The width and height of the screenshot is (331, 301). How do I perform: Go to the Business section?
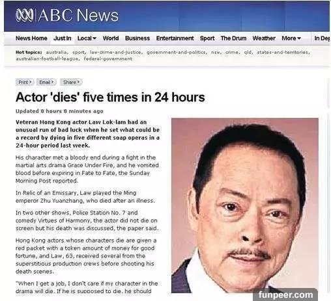click(137, 38)
